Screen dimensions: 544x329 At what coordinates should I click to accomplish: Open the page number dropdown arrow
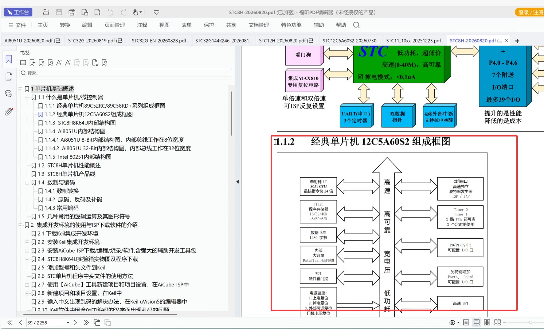coord(68,323)
